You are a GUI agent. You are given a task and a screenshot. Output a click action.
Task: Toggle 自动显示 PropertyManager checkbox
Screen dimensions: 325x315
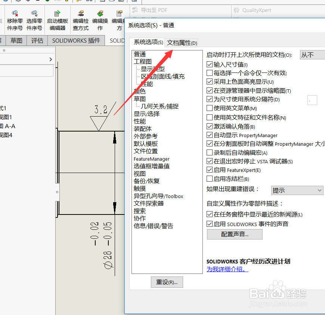(x=210, y=135)
